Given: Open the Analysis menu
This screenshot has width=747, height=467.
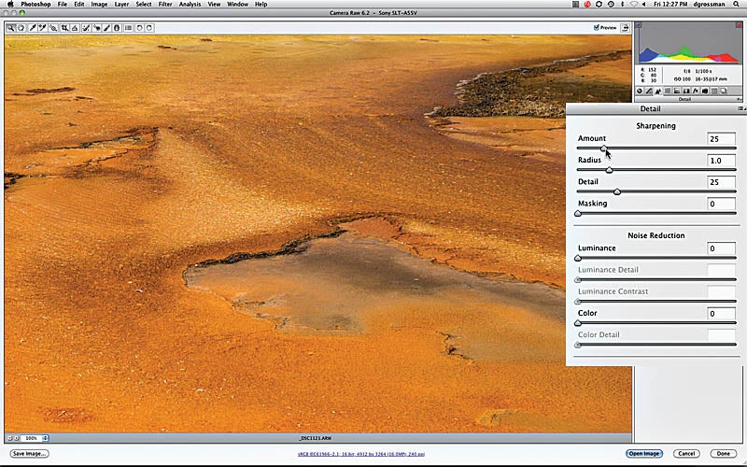Looking at the screenshot, I should [190, 5].
